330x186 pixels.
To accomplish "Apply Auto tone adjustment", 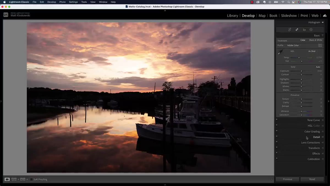I will 318,67.
